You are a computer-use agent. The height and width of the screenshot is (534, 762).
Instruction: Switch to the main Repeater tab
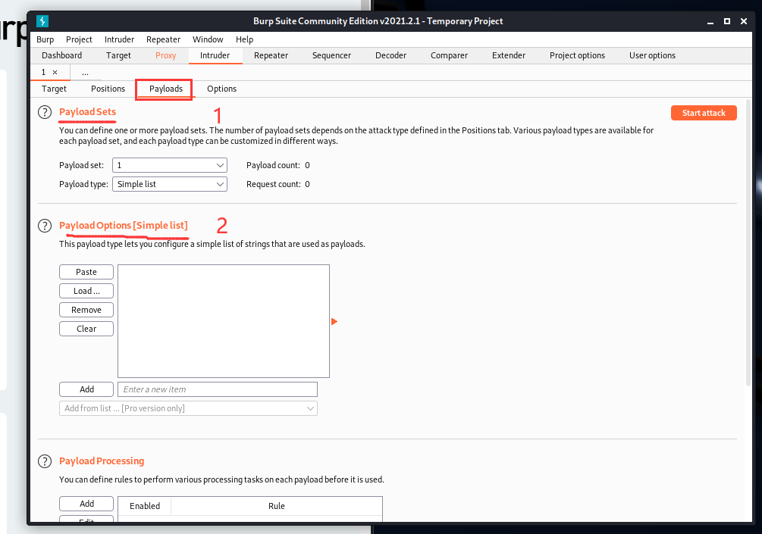point(271,55)
